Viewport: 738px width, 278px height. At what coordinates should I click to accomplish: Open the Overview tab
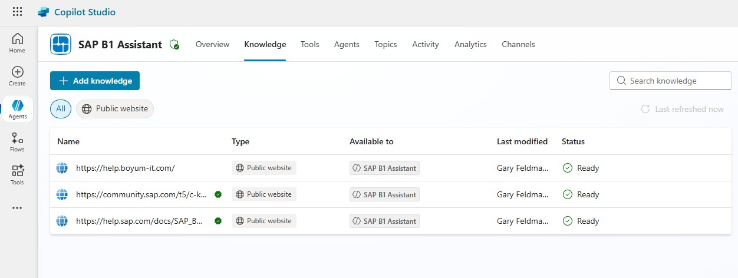point(212,44)
